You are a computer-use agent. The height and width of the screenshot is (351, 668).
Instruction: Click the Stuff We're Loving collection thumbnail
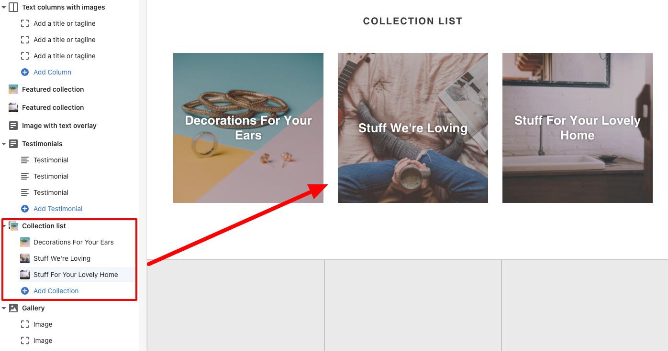click(24, 258)
